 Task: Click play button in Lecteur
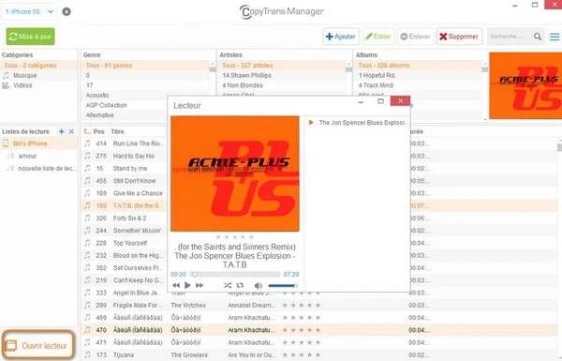pos(187,285)
